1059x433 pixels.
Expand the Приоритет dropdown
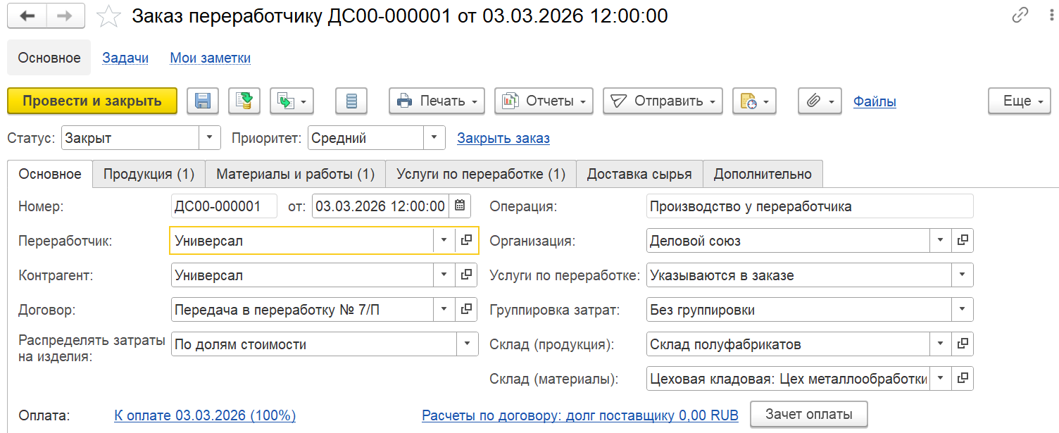(x=434, y=138)
